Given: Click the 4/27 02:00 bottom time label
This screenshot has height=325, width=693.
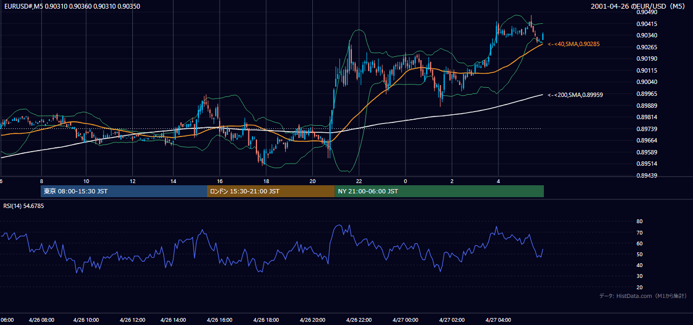Looking at the screenshot, I should coord(452,320).
